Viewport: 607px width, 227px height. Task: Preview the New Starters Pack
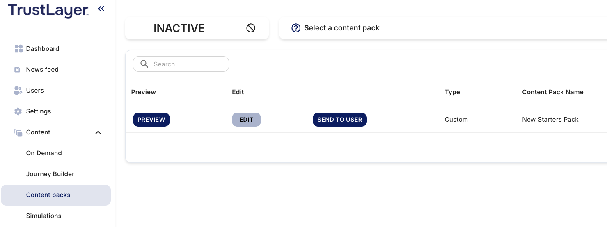(151, 120)
